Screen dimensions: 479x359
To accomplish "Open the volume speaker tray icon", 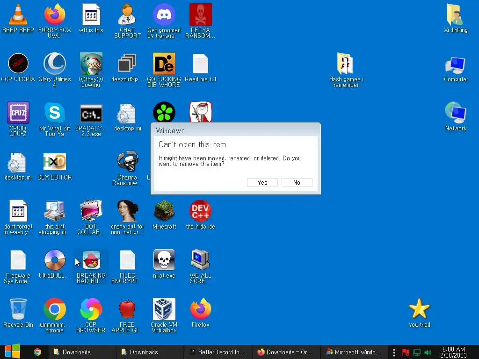I will pos(428,352).
